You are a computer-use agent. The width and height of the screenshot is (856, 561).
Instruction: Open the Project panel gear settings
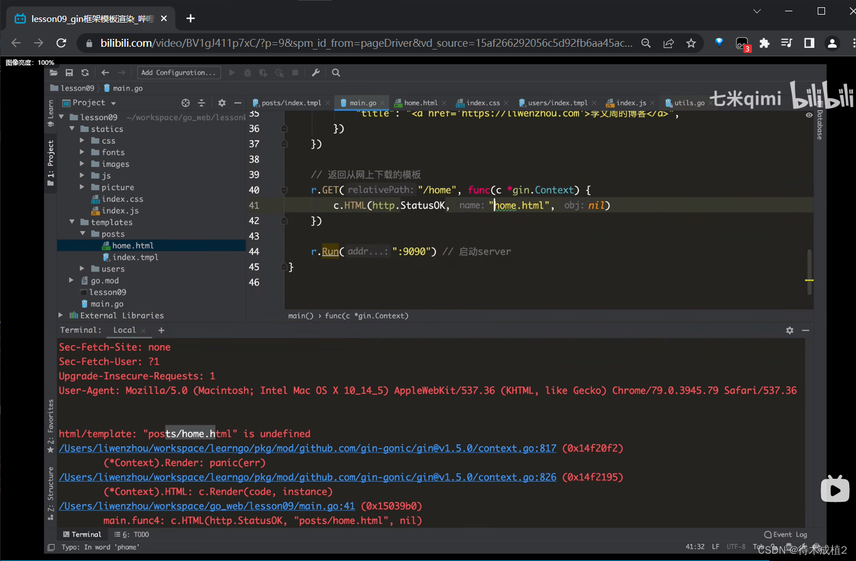click(222, 103)
